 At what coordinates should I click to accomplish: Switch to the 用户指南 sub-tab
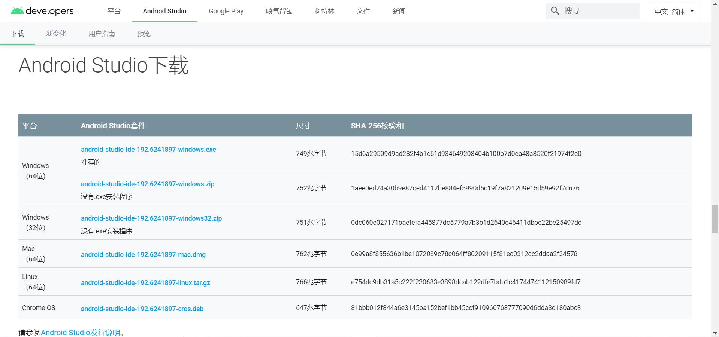click(x=102, y=34)
